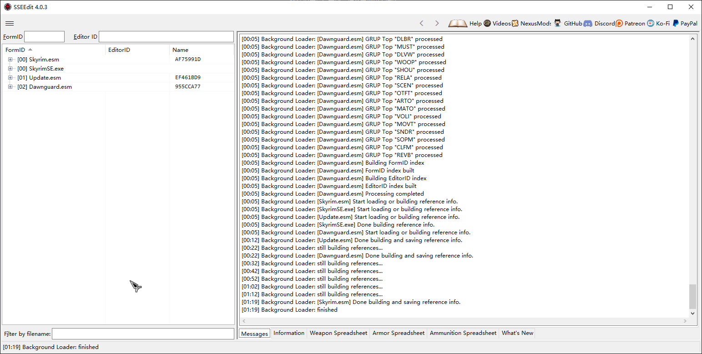Expand the Dawnguard.esm tree node
Viewport: 702px width, 354px height.
(x=10, y=86)
